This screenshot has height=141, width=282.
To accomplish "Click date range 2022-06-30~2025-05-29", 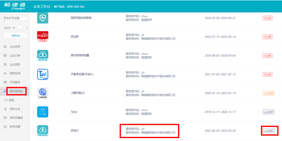I will point(220,131).
